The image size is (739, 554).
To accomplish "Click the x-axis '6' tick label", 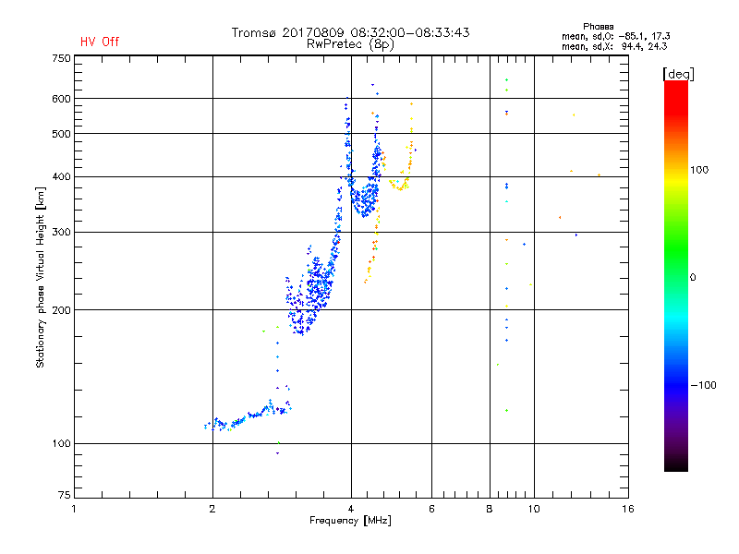I will point(431,509).
